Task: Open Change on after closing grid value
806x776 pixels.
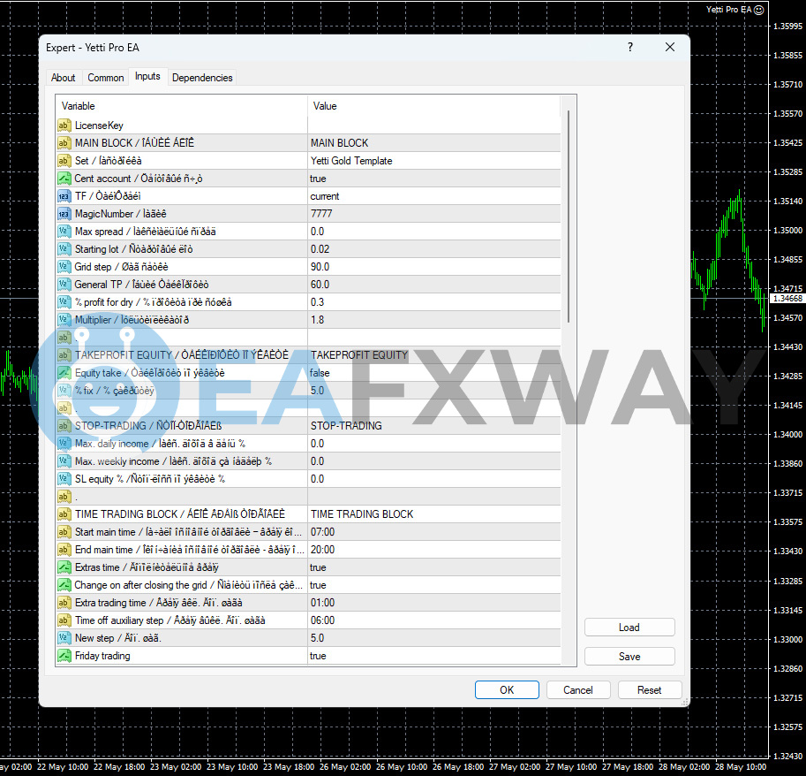Action: pos(434,585)
